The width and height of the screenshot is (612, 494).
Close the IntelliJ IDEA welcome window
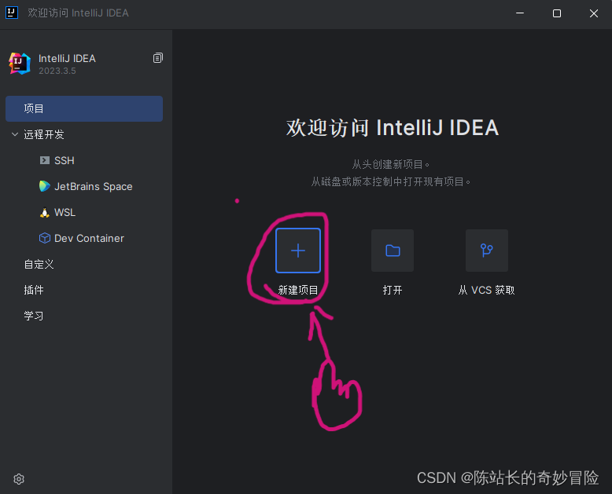594,13
